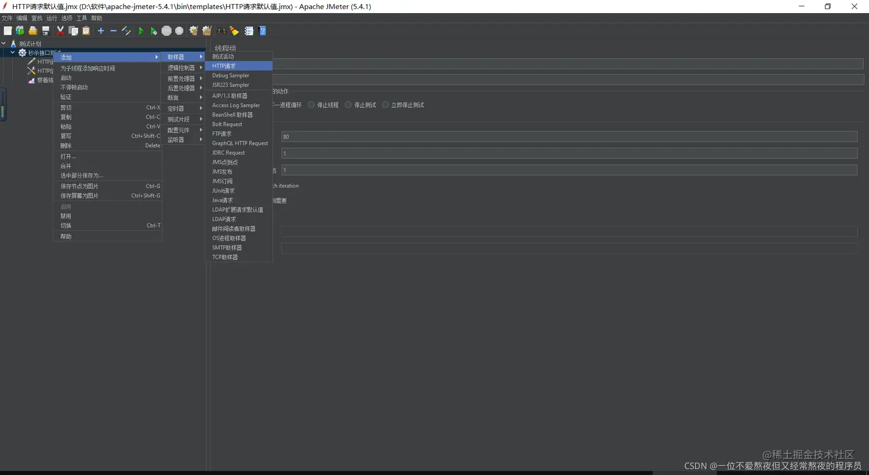Image resolution: width=869 pixels, height=475 pixels.
Task: Open the Templates toolbar icon
Action: point(20,31)
